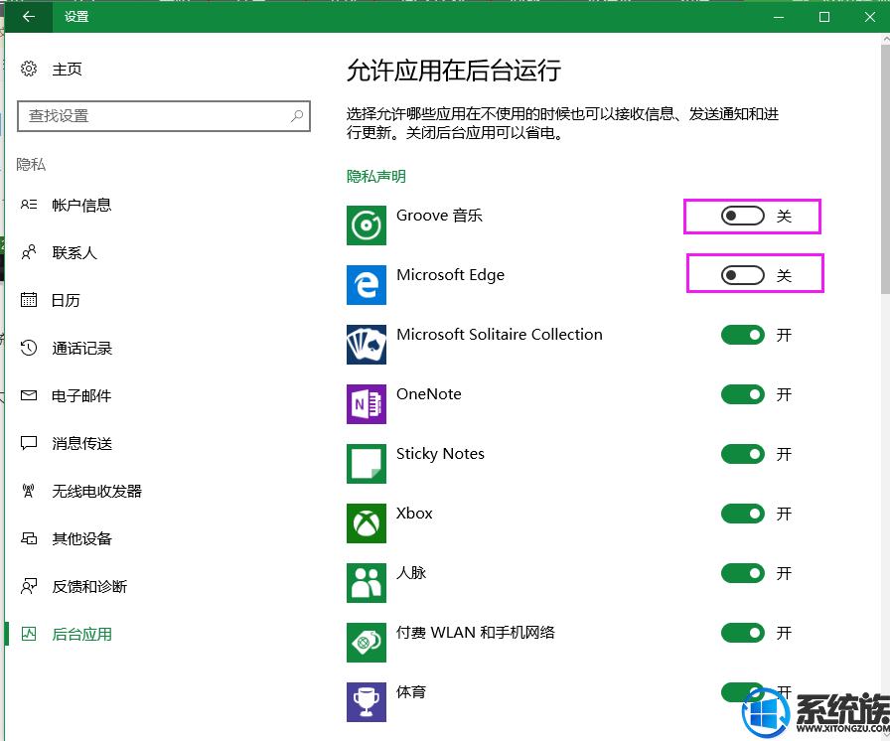Click the 无线电收发器 antenna icon
Viewport: 890px width, 741px height.
[x=29, y=491]
